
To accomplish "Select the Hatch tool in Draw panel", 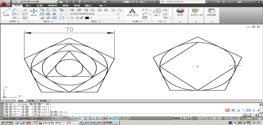I will (x=25, y=17).
